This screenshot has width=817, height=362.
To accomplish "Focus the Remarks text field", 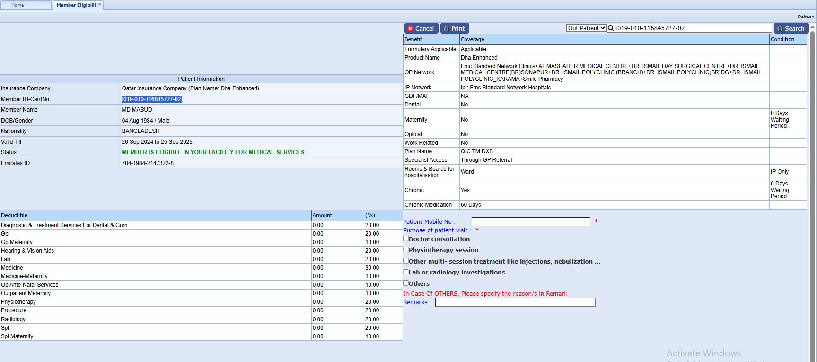I will (x=515, y=302).
